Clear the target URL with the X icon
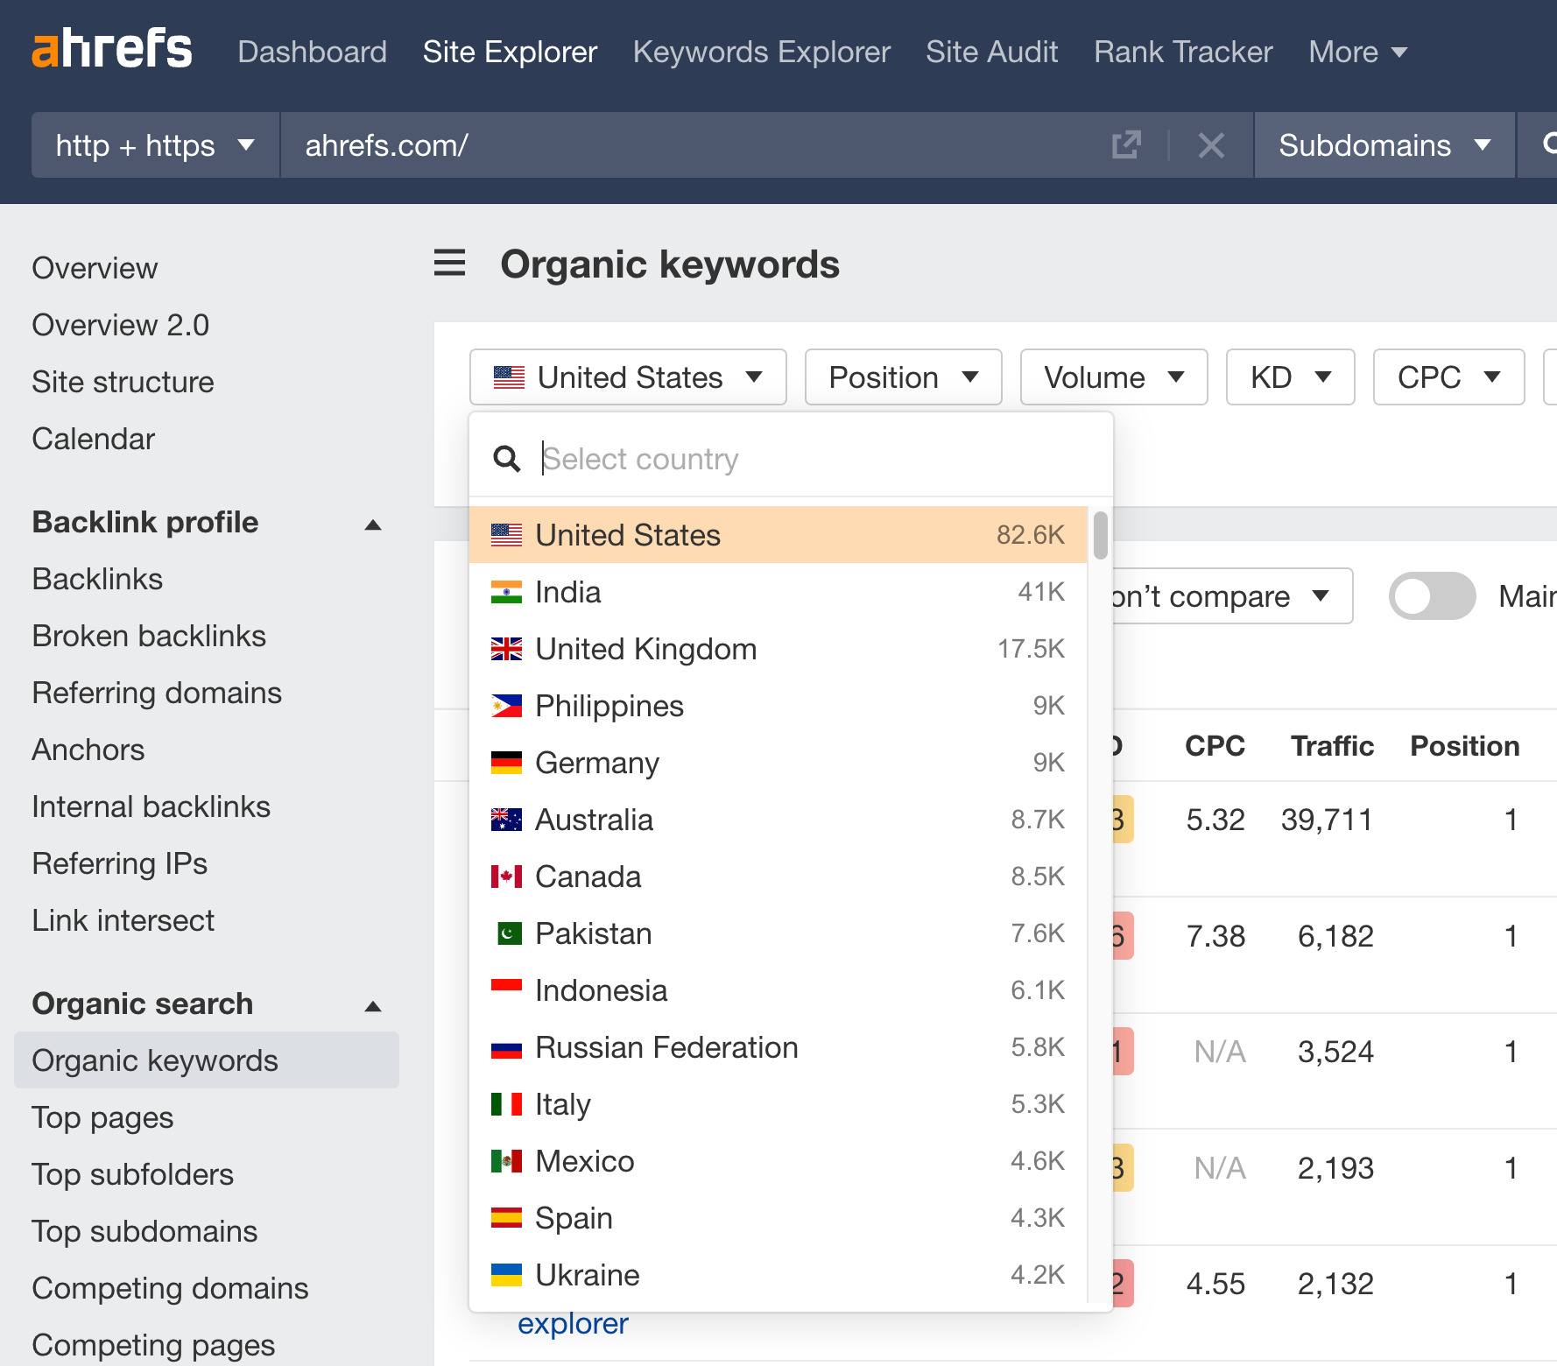Viewport: 1557px width, 1366px height. click(1211, 145)
